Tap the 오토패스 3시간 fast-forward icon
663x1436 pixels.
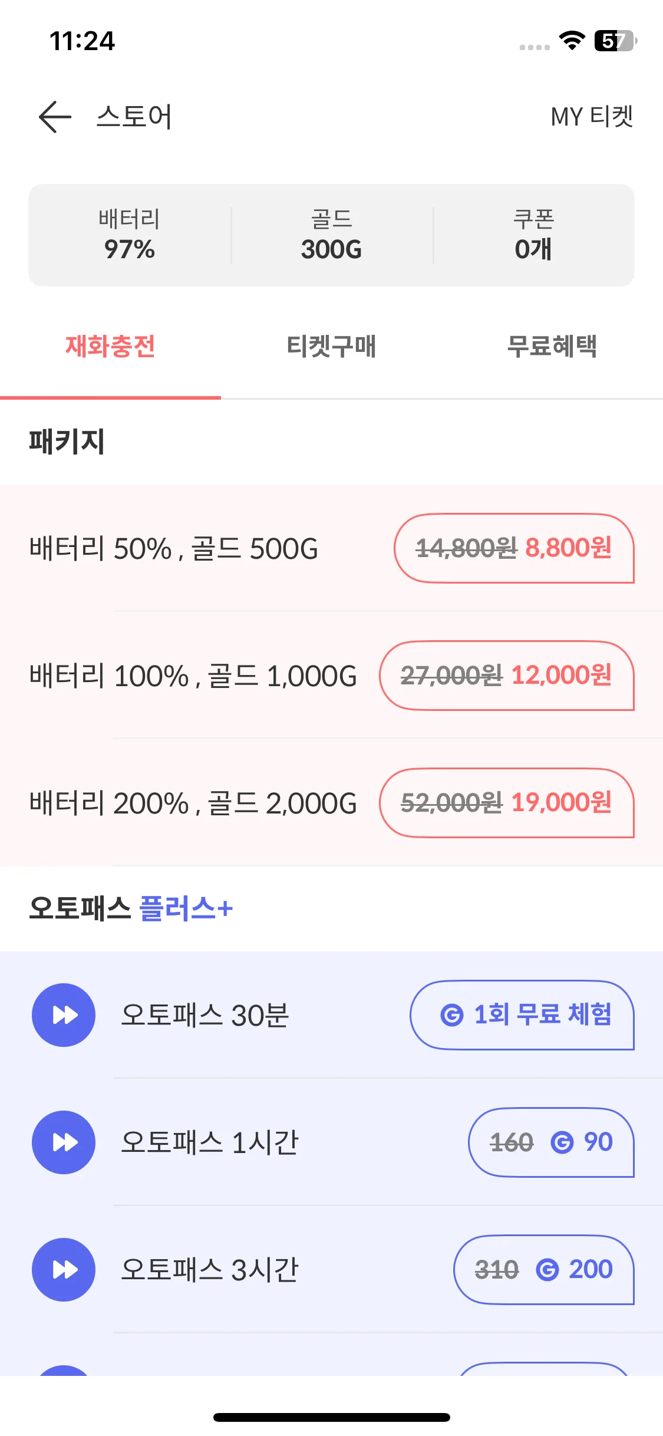64,1270
